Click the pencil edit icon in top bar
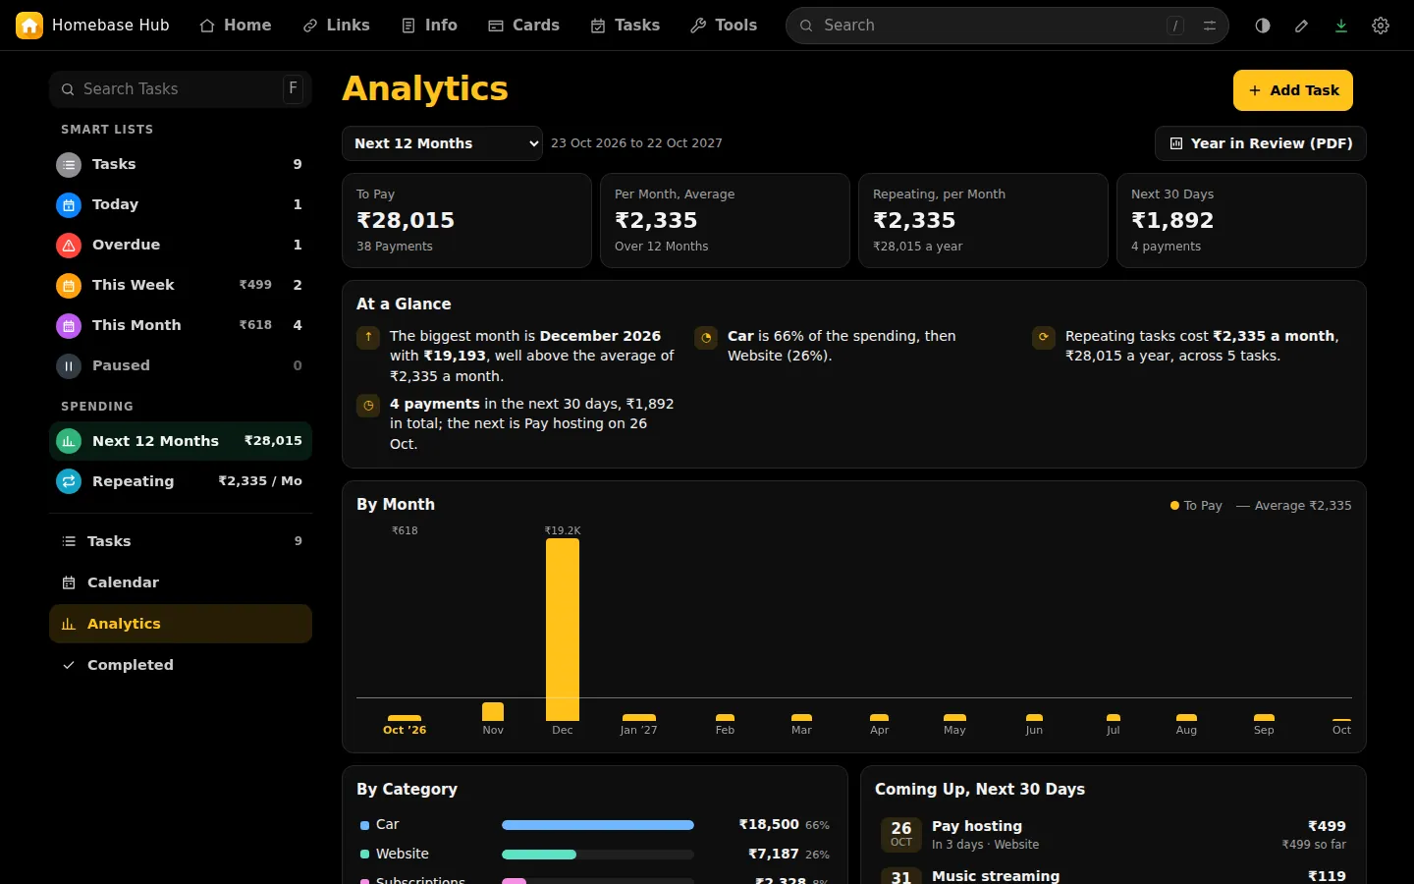The image size is (1414, 884). (x=1302, y=26)
